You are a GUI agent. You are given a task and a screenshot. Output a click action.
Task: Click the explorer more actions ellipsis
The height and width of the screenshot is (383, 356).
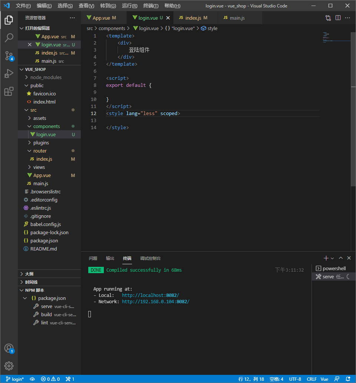coord(72,18)
